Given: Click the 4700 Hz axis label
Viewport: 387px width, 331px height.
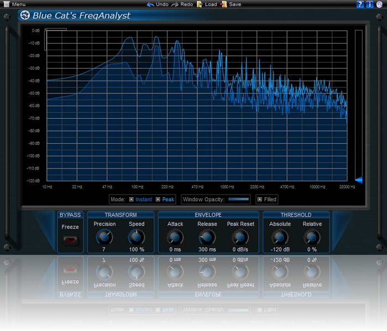Looking at the screenshot, I should [287, 187].
